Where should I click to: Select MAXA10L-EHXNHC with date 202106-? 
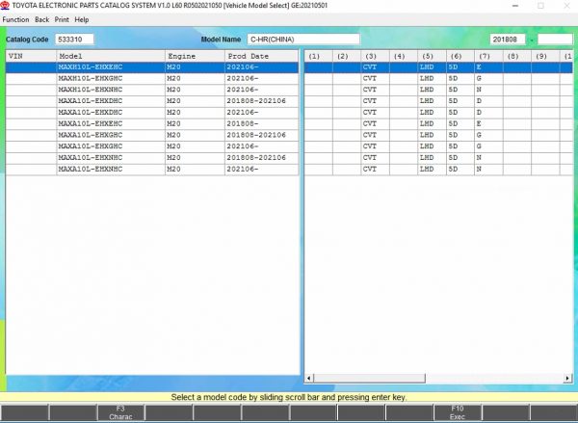(152, 169)
